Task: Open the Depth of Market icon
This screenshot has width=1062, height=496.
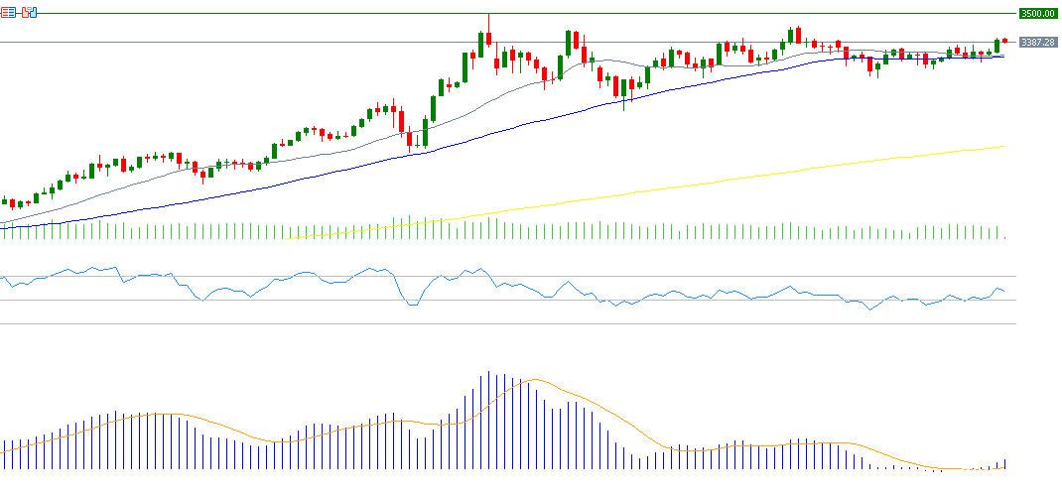Action: tap(8, 12)
